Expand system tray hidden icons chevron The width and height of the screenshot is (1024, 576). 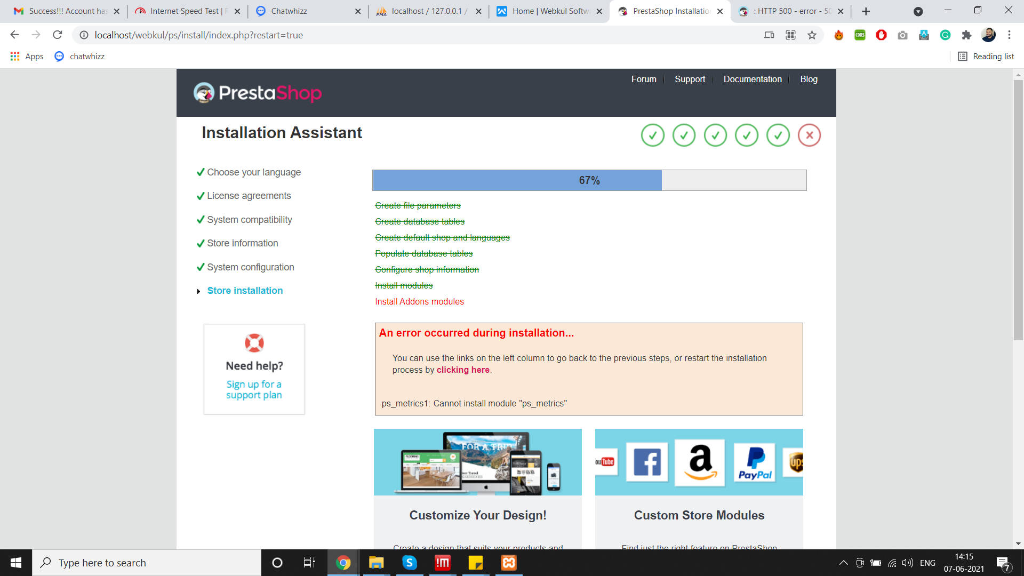[843, 563]
